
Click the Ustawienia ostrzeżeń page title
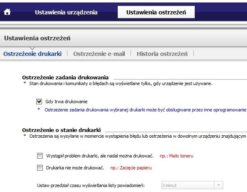[x=37, y=38]
